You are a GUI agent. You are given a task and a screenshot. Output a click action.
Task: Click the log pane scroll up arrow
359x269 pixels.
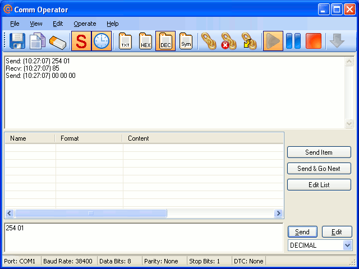[349, 61]
